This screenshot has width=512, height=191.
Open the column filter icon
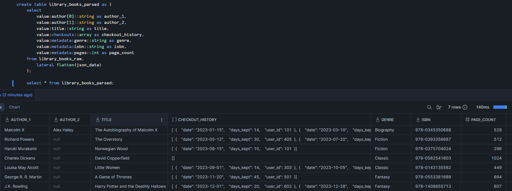pyautogui.click(x=439, y=107)
